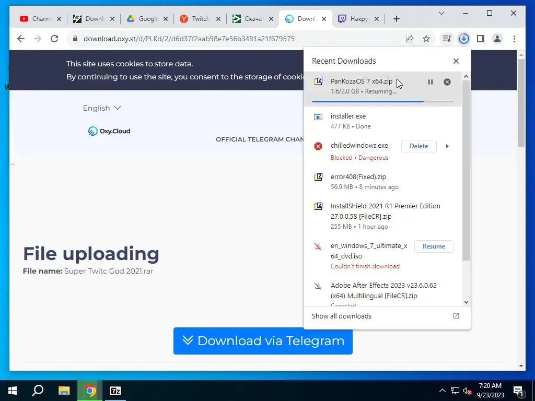Open Chrome three-dot menu
The width and height of the screenshot is (535, 401).
click(x=514, y=39)
